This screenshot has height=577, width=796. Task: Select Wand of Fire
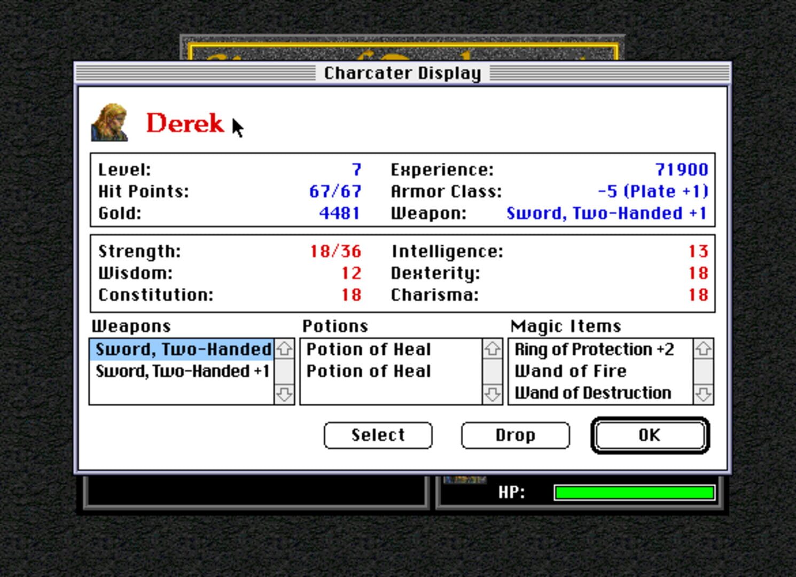click(x=569, y=371)
